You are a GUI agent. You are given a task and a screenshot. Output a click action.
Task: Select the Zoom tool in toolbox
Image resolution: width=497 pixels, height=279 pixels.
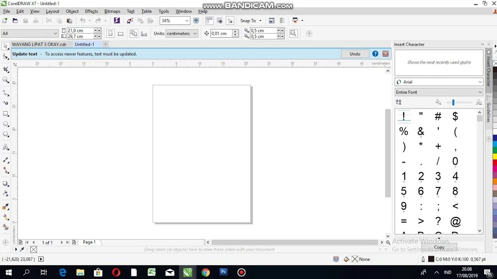5,80
